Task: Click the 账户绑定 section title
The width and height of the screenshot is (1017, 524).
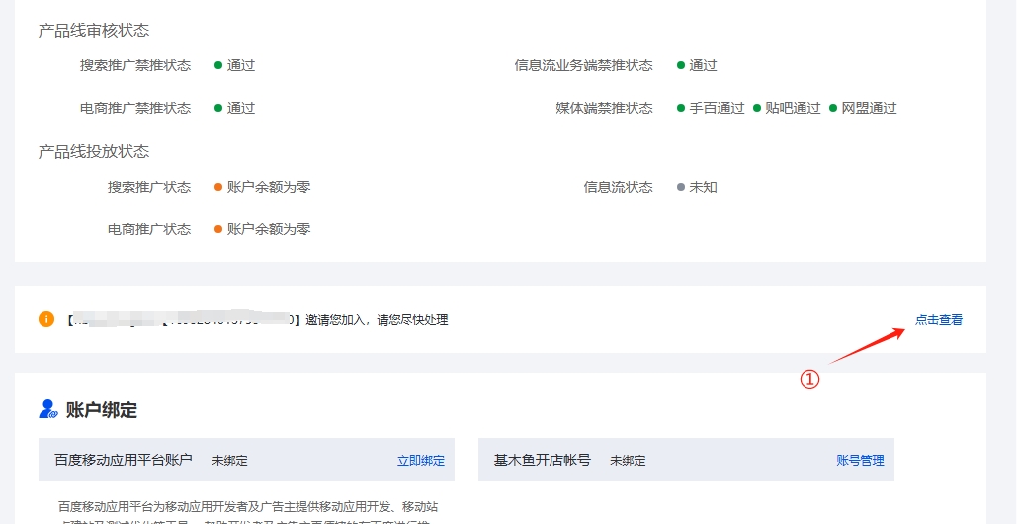Action: (102, 410)
